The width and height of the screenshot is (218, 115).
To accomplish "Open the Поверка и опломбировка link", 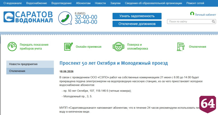I will 138,47.
